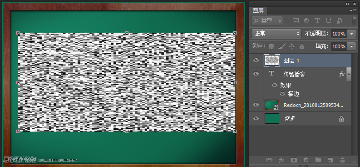Image resolution: width=360 pixels, height=167 pixels.
Task: Lock all layer attributes
Action: pyautogui.click(x=302, y=46)
